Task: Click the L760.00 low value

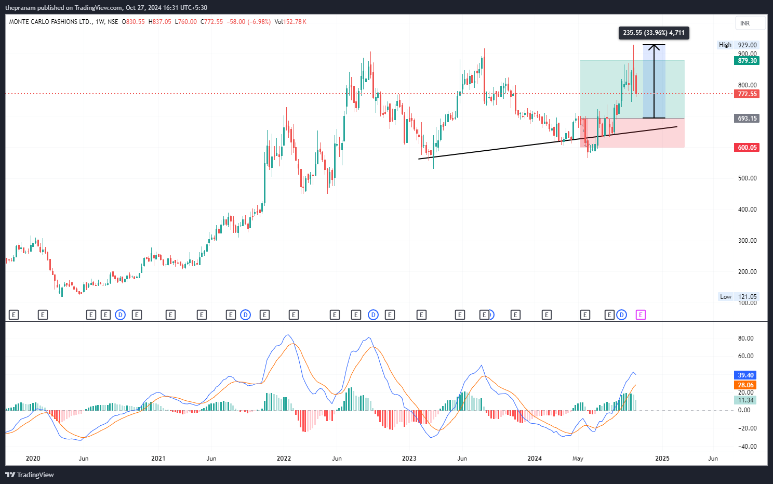Action: pyautogui.click(x=186, y=22)
